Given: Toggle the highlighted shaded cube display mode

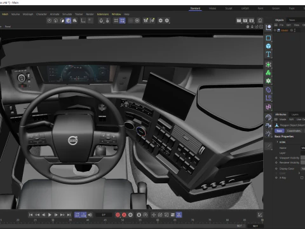Looking at the screenshot, I should 68,20.
